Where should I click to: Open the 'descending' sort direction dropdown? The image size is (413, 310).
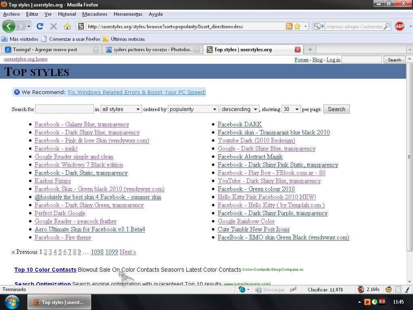[x=240, y=109]
